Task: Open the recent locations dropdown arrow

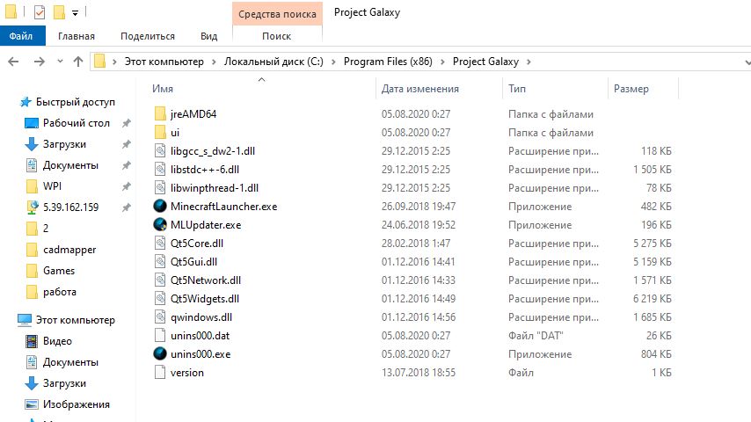Action: click(x=60, y=62)
